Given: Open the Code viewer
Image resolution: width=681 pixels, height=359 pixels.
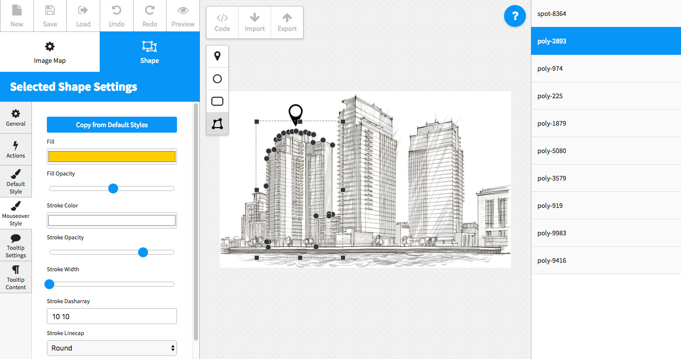Looking at the screenshot, I should tap(222, 22).
